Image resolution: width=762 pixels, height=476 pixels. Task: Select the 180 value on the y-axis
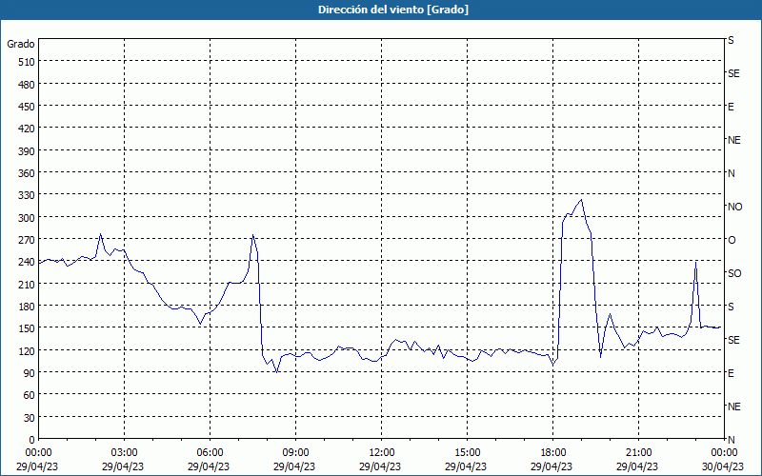27,307
